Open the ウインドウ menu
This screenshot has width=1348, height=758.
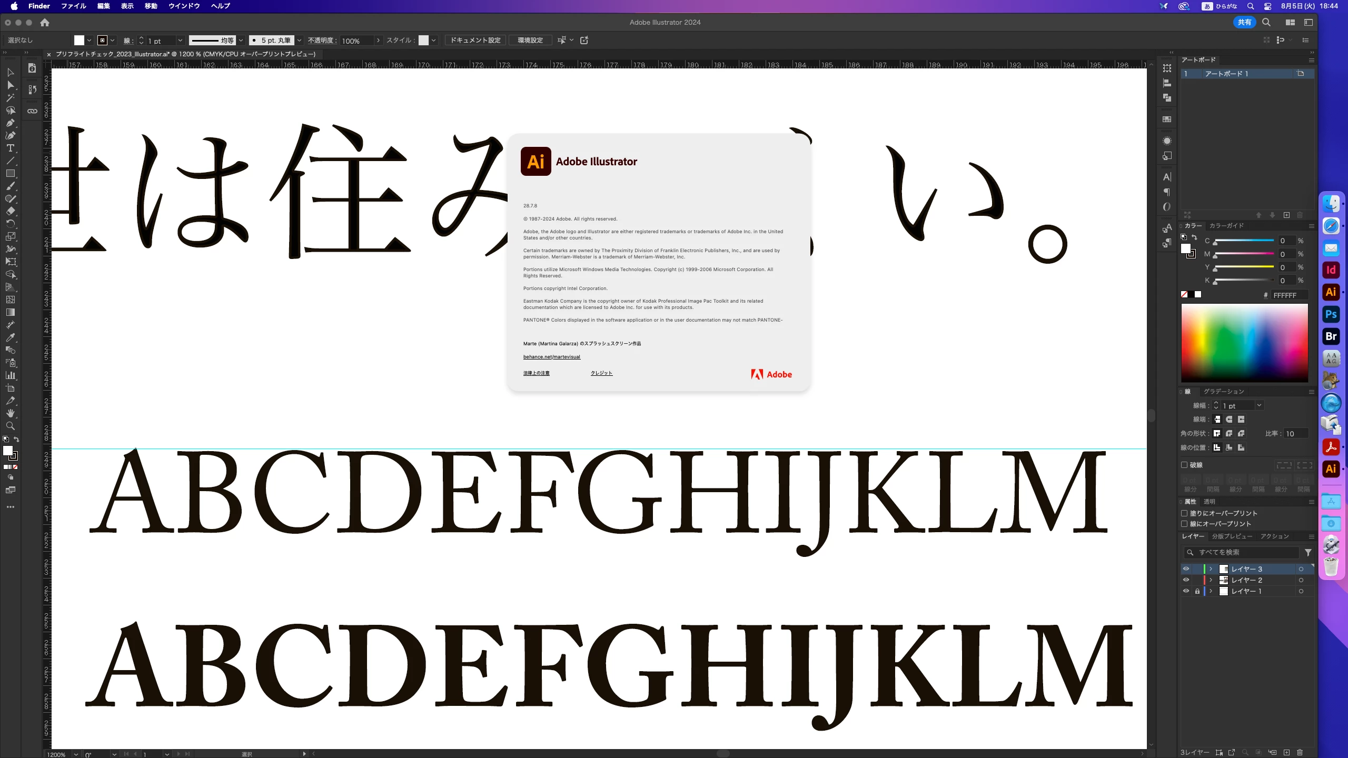(184, 6)
